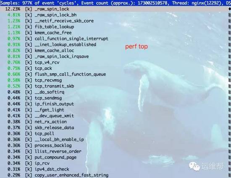231x178 pixels.
Task: Click the scrollbar diamond marker at top
Action: coord(230,9)
